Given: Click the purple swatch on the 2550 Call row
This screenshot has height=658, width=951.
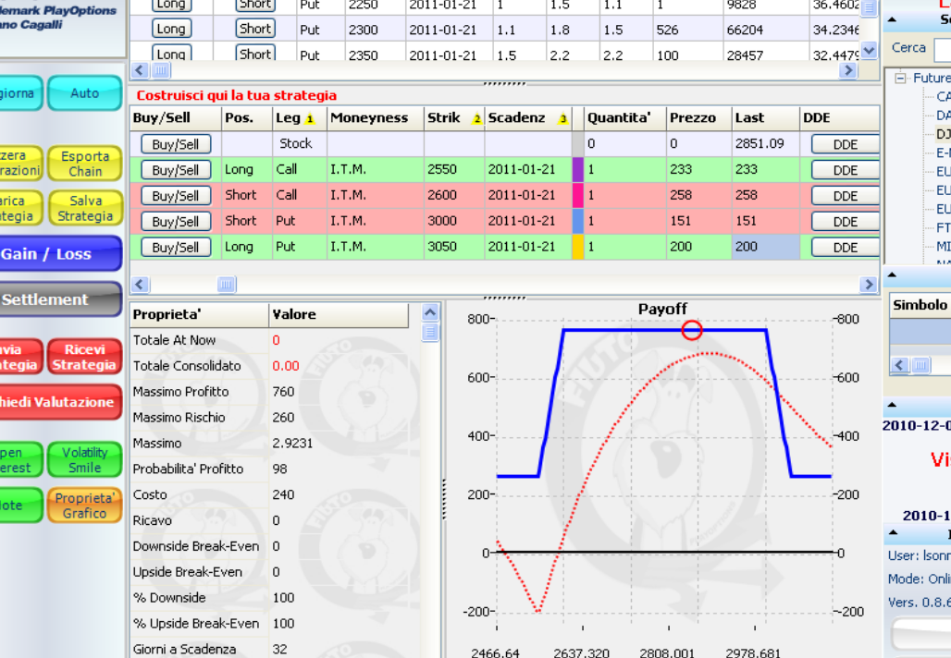Looking at the screenshot, I should click(x=578, y=170).
